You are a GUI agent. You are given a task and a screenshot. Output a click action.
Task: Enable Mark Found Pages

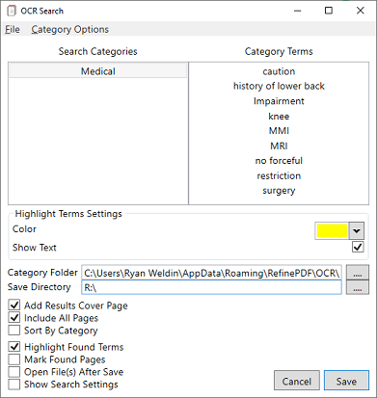pos(14,359)
